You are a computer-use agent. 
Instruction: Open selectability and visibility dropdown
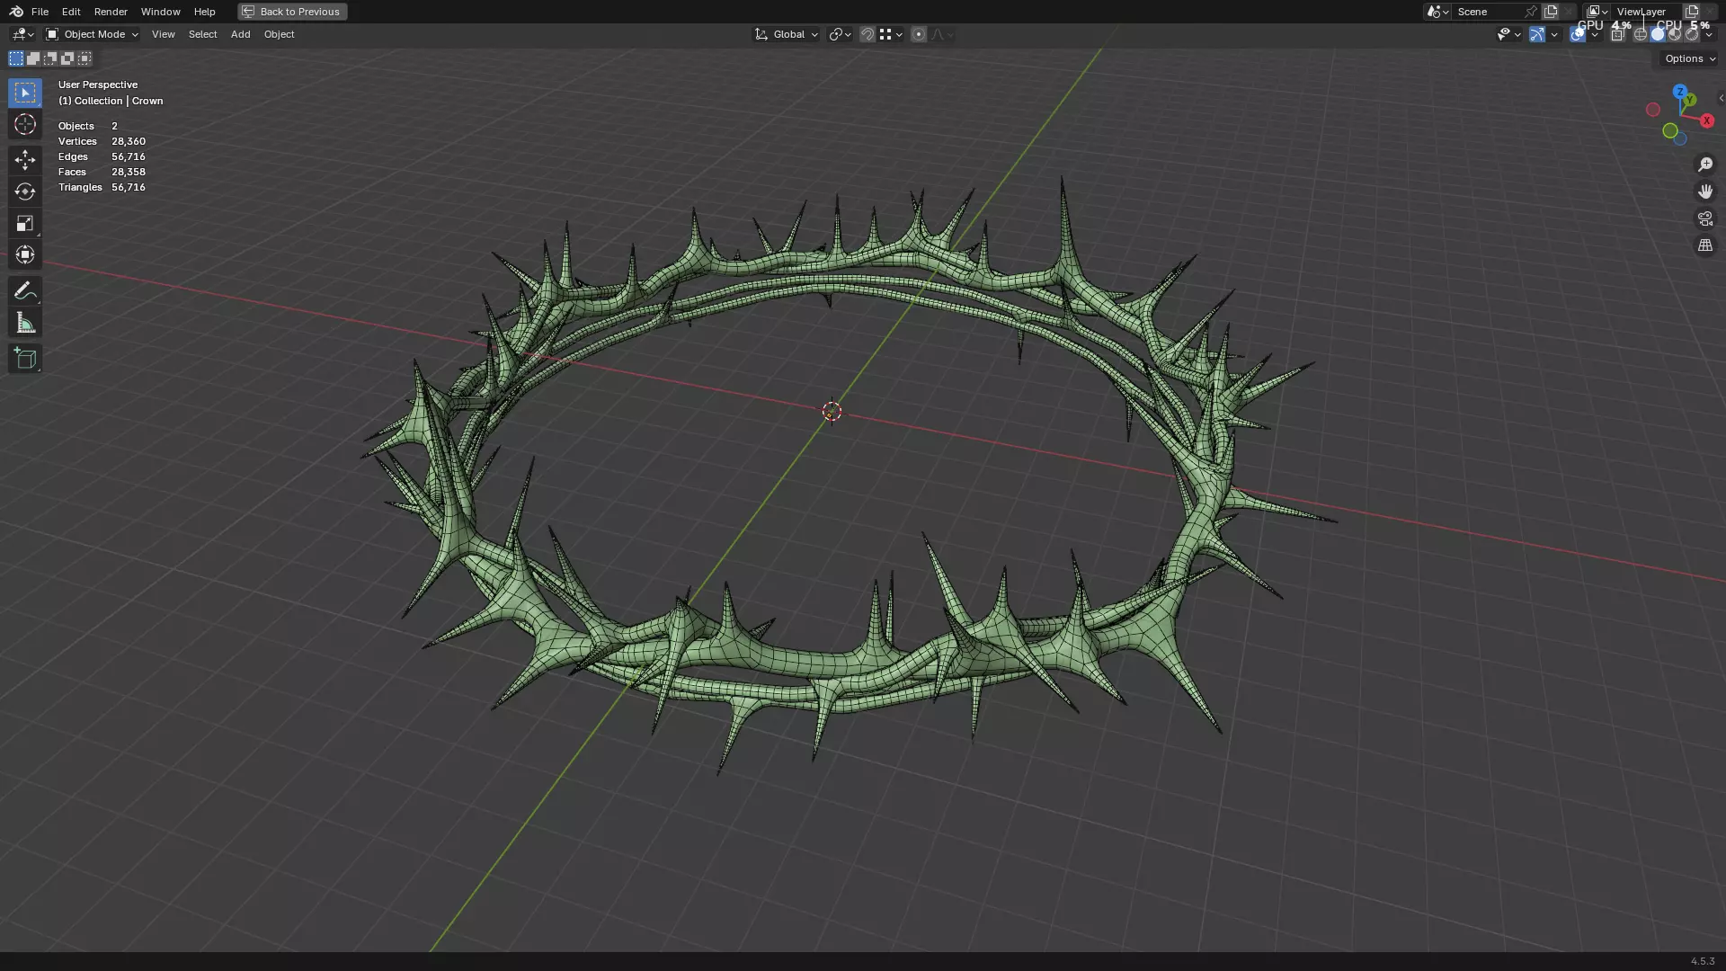[x=1508, y=34]
